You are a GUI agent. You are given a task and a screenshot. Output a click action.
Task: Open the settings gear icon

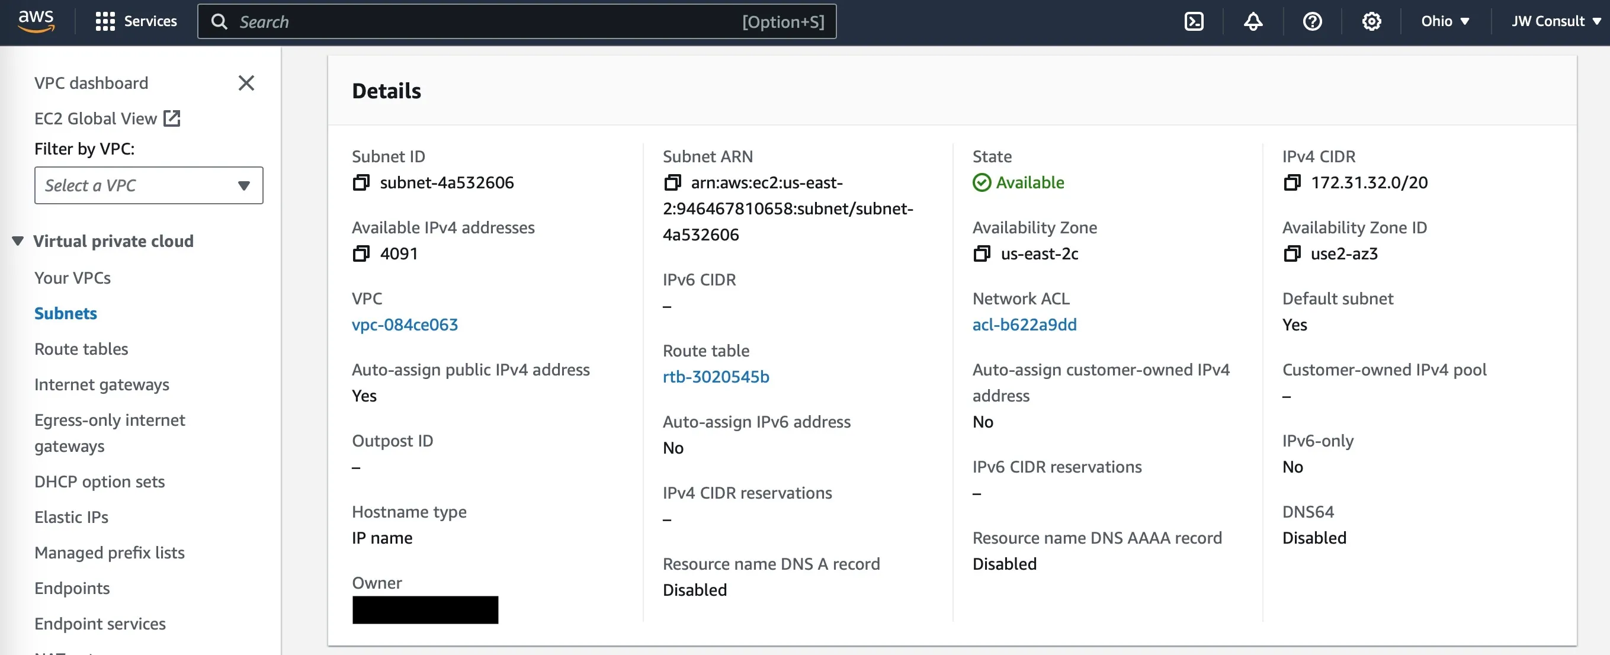[x=1371, y=21]
